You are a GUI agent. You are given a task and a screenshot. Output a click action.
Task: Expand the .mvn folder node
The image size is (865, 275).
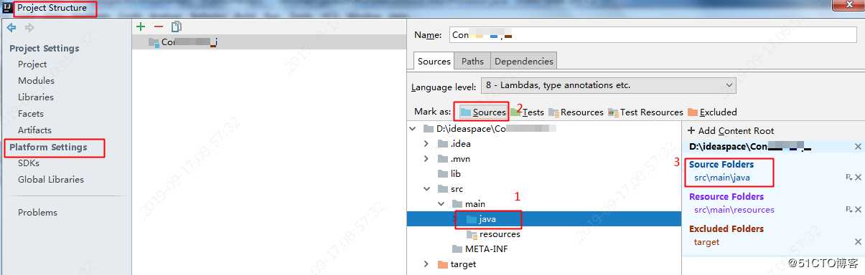pos(426,158)
